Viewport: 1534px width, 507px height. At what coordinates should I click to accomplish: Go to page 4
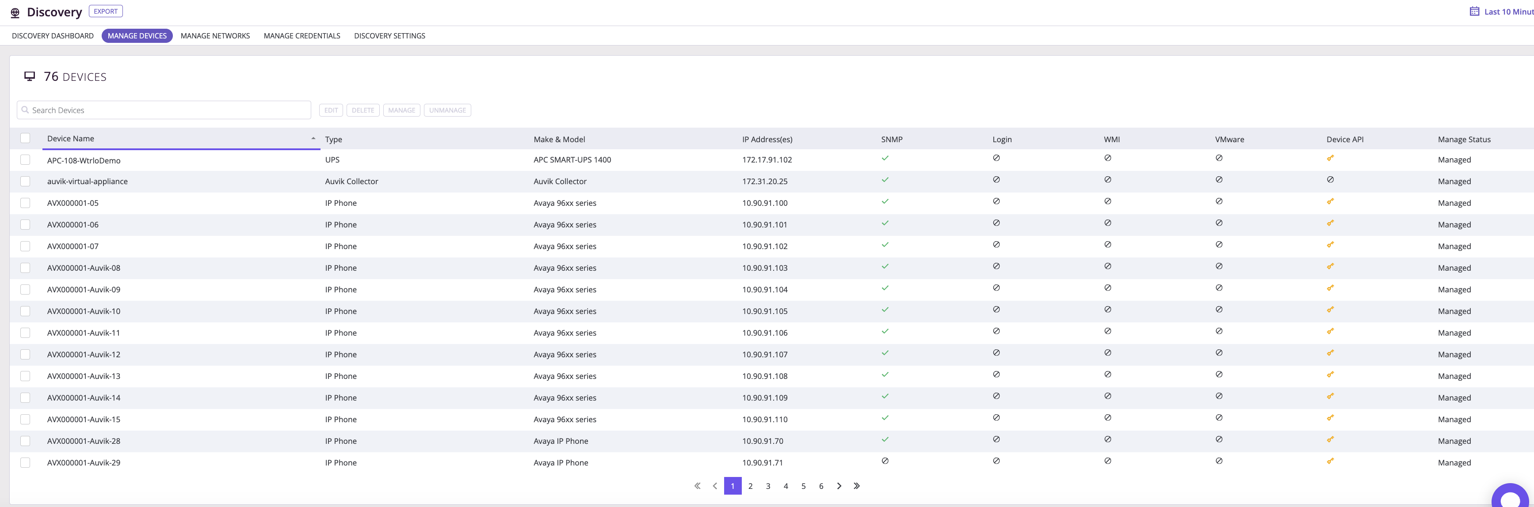[x=786, y=486]
